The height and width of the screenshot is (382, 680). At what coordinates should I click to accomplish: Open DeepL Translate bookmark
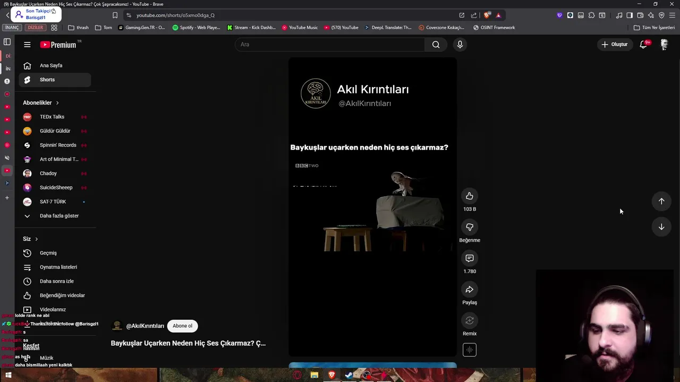point(388,28)
